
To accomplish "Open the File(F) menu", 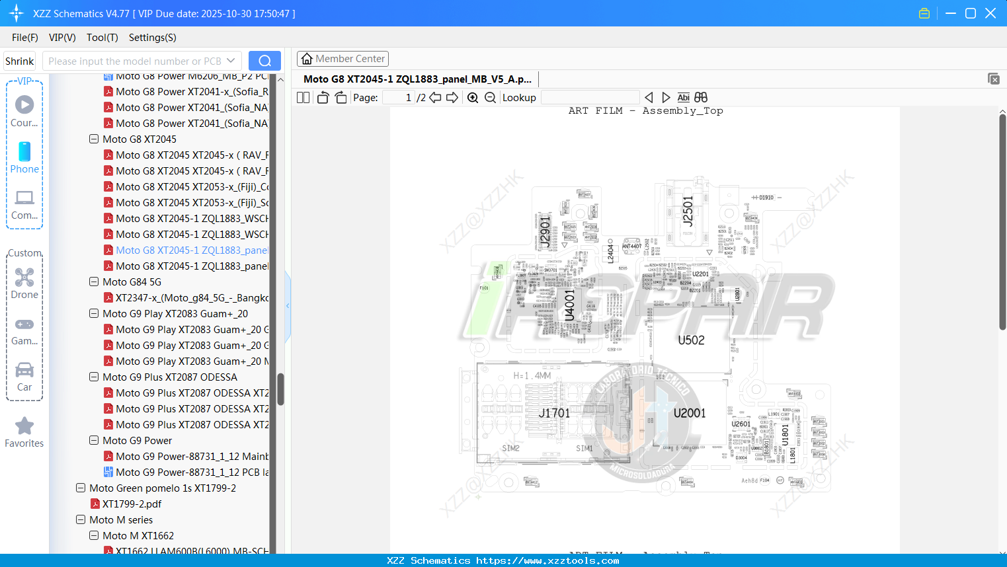I will point(25,38).
